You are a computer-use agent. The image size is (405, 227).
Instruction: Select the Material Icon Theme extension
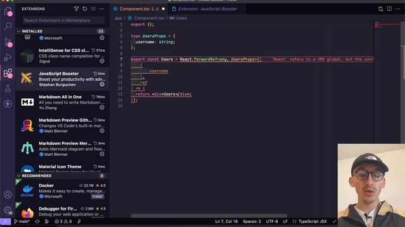tap(62, 166)
